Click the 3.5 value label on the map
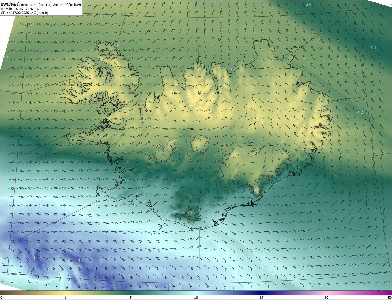 point(117,46)
